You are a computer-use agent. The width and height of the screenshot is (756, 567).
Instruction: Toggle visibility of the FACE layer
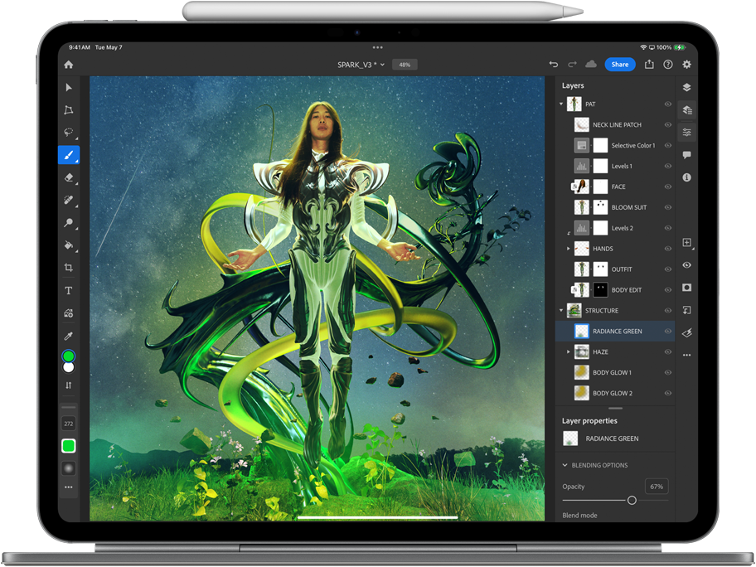pos(668,187)
